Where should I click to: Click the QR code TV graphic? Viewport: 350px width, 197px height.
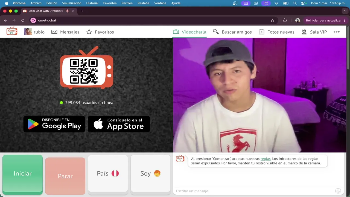click(x=86, y=68)
